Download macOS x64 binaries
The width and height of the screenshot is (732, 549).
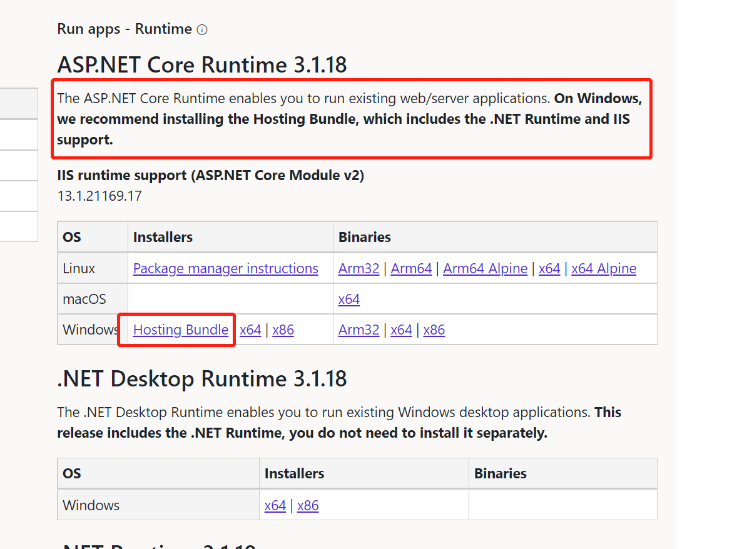349,299
